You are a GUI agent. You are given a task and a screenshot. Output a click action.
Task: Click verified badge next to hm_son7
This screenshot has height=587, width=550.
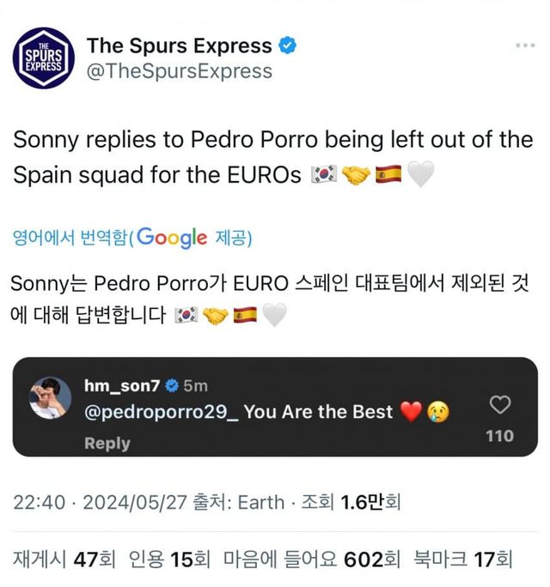[173, 385]
